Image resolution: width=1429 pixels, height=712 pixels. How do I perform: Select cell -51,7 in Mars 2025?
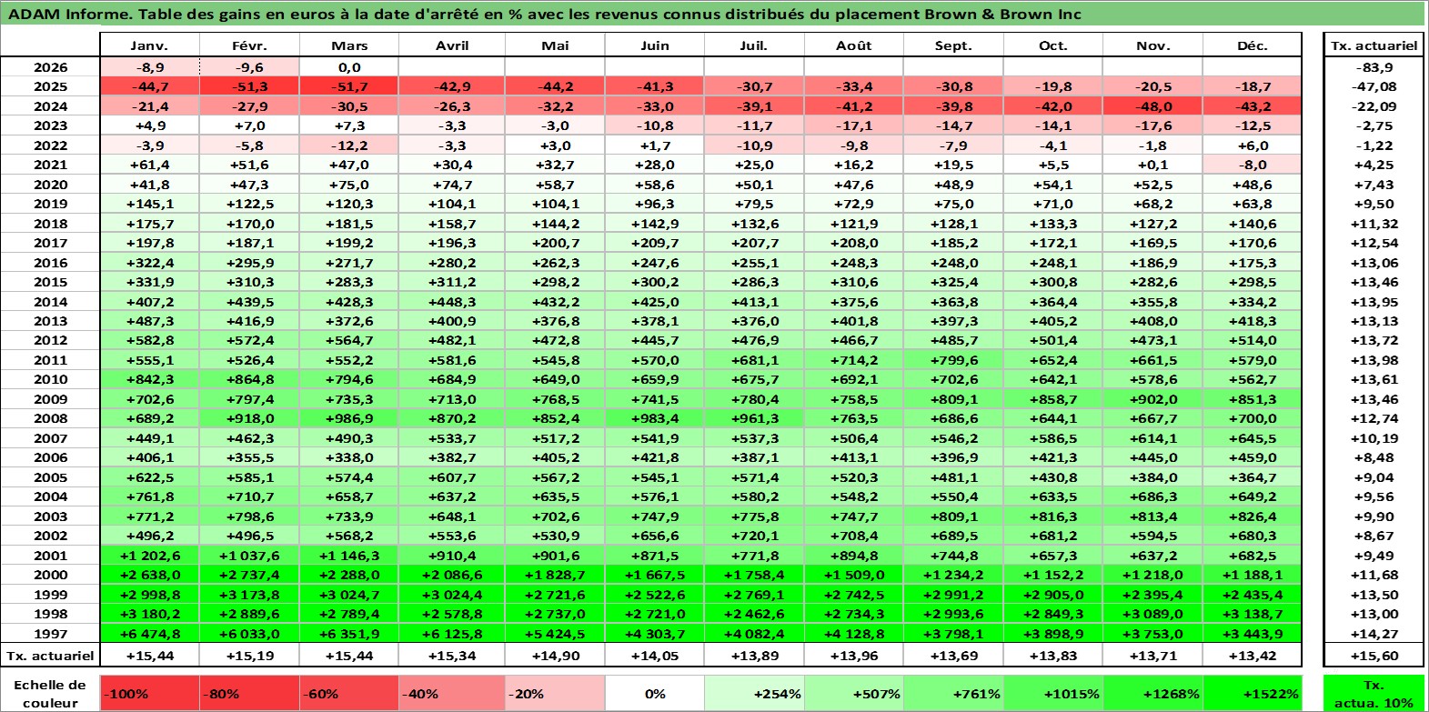click(x=349, y=86)
